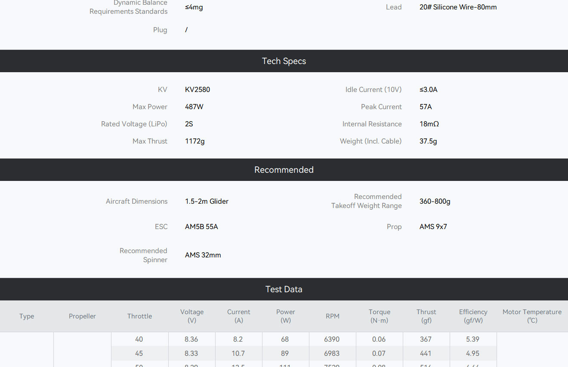
Task: Click the Test Data section header
Action: pyautogui.click(x=284, y=289)
